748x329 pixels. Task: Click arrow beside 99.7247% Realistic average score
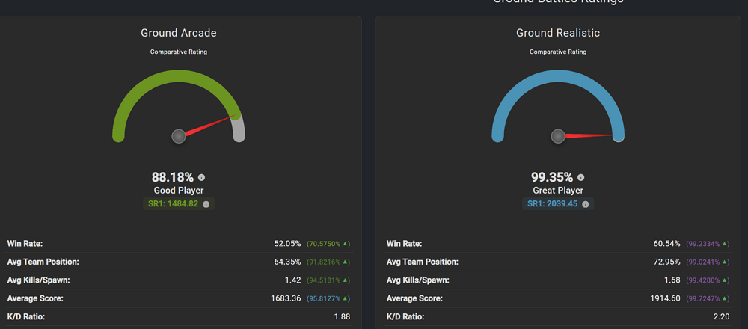pyautogui.click(x=726, y=298)
